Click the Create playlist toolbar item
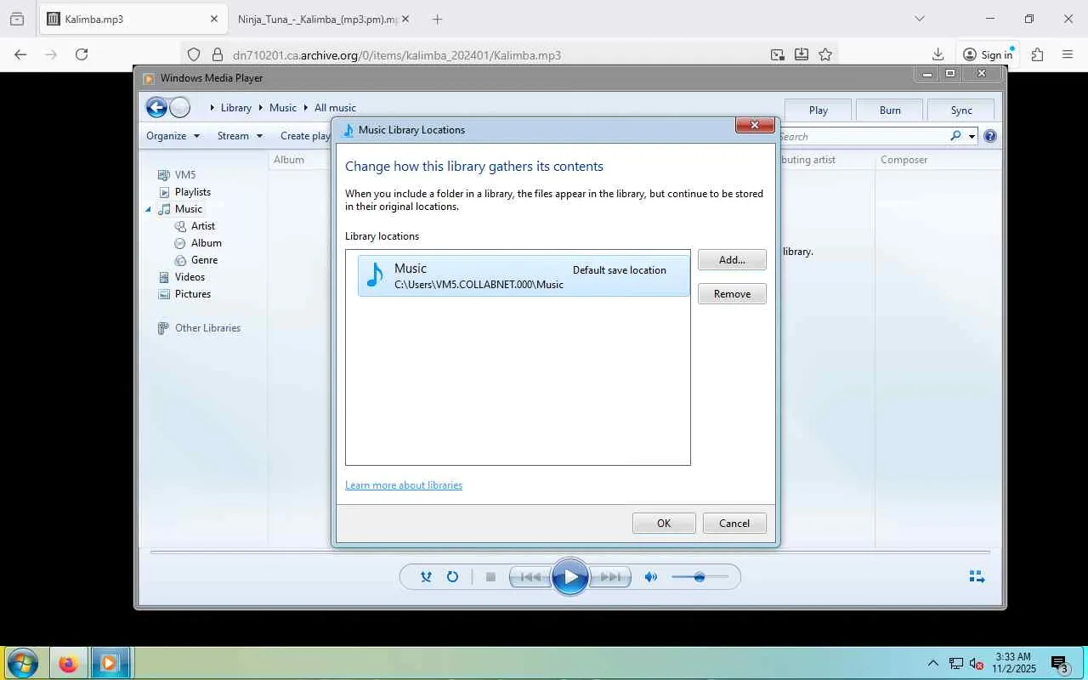This screenshot has height=680, width=1088. (x=305, y=136)
